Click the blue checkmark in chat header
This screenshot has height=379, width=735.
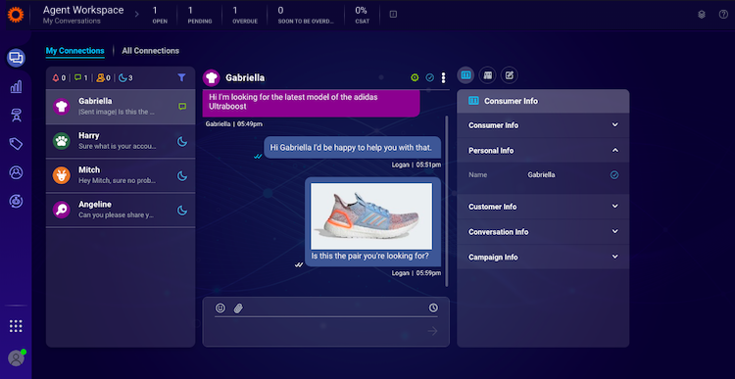(x=430, y=77)
